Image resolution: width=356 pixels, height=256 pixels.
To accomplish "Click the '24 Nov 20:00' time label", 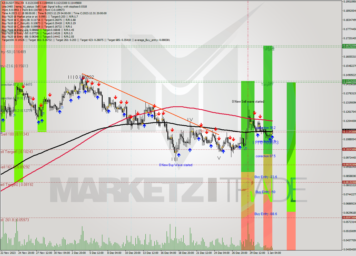I will click(26, 253).
